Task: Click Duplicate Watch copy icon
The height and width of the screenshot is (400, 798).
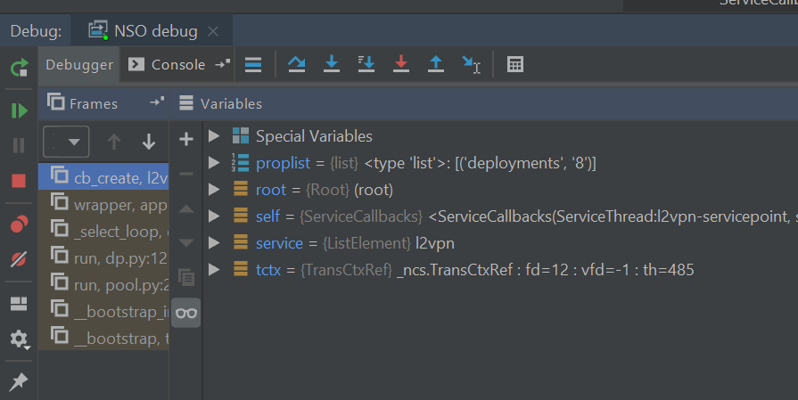Action: [186, 278]
